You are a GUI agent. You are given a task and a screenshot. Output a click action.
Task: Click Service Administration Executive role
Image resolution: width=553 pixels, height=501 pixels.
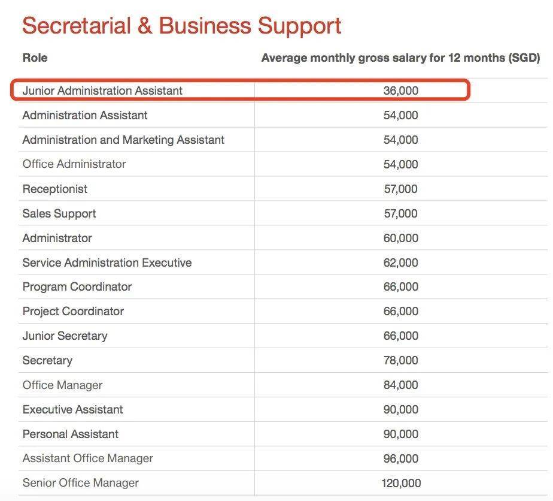[107, 262]
